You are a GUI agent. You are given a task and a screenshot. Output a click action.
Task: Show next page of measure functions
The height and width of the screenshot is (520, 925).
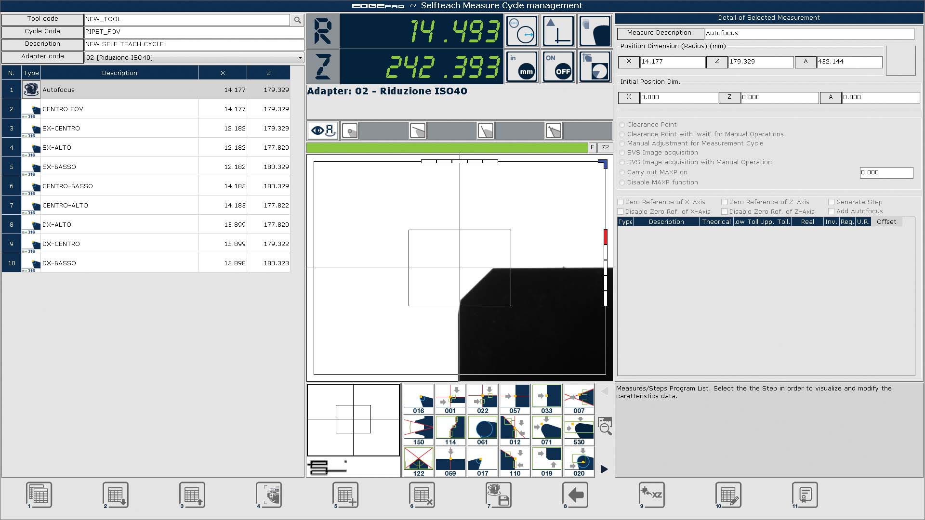tap(604, 469)
